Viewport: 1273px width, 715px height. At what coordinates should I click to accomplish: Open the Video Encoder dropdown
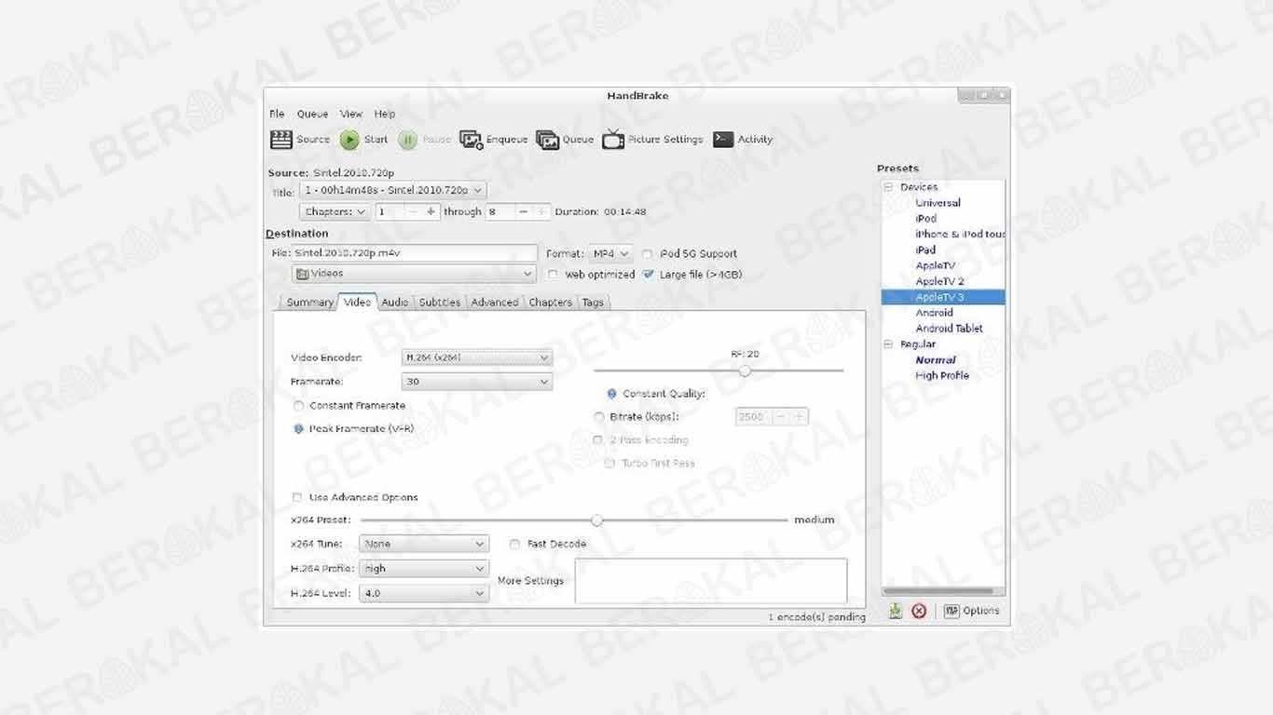point(476,357)
